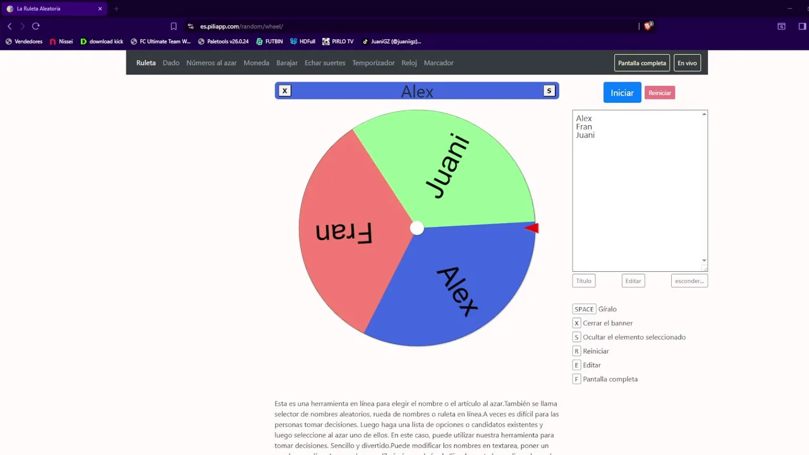The height and width of the screenshot is (455, 809).
Task: Open the tab search icon in title bar
Action: tap(782, 26)
